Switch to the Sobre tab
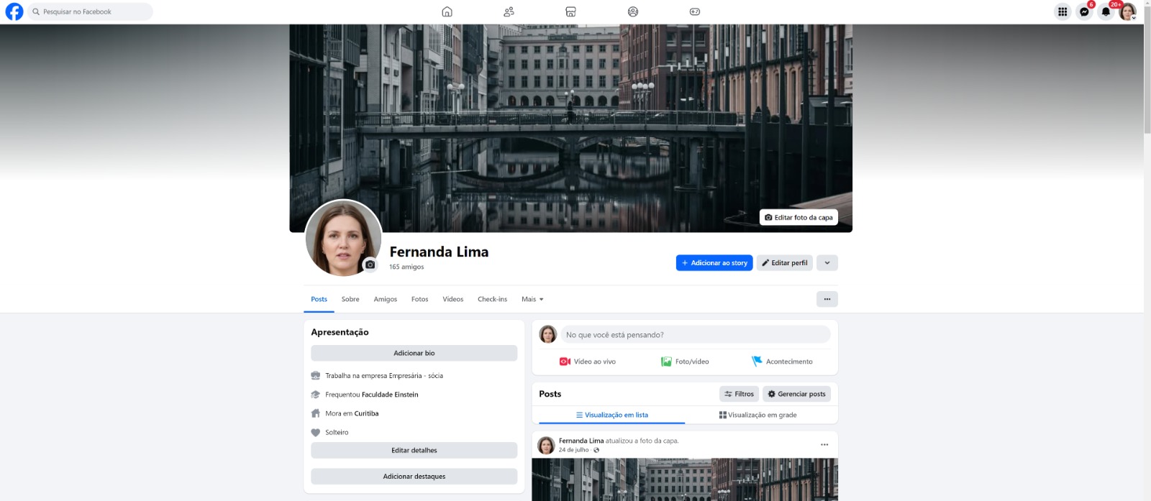Image resolution: width=1151 pixels, height=501 pixels. (350, 299)
